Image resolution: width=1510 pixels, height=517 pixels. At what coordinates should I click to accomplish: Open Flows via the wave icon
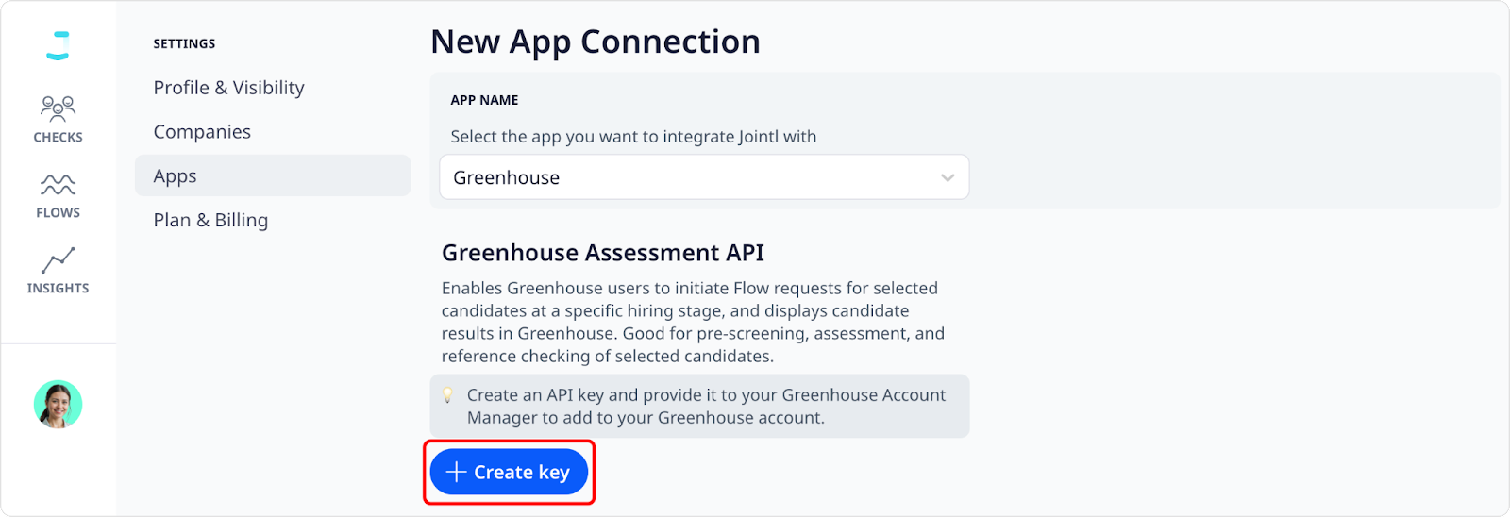[58, 184]
